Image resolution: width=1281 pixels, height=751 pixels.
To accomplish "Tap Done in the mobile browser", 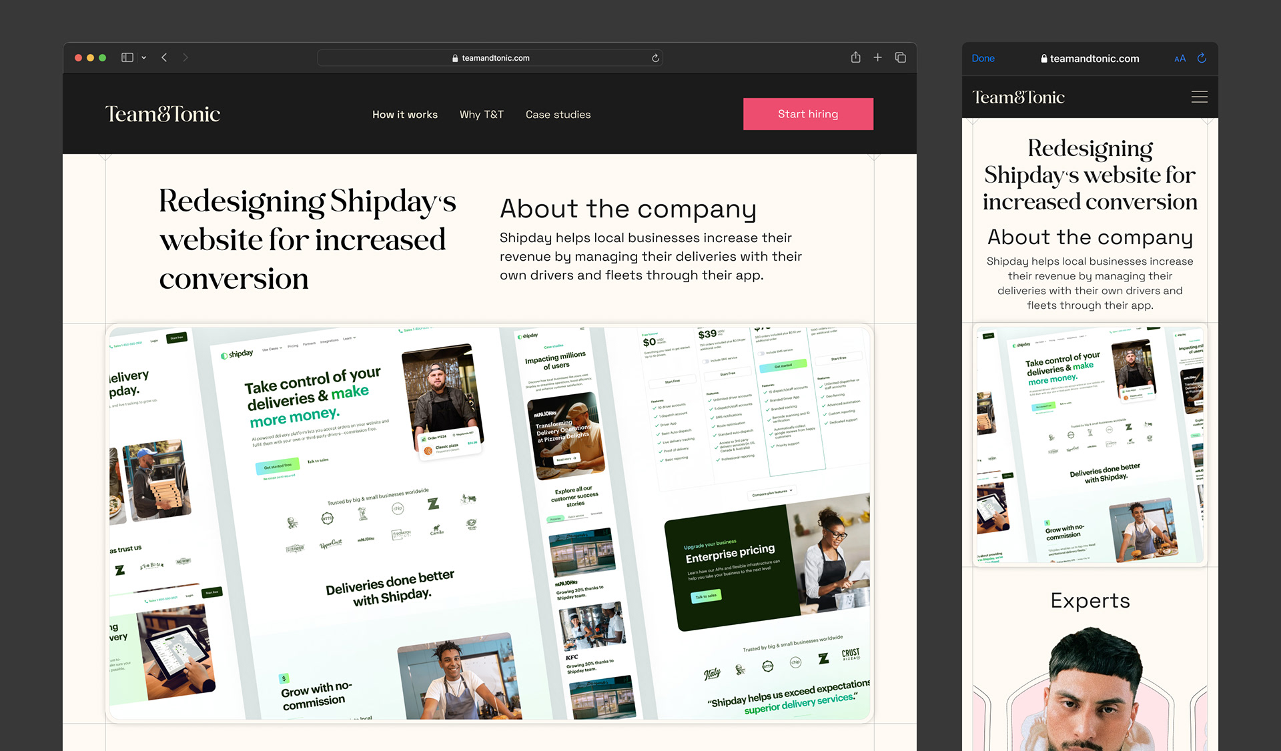I will click(x=983, y=59).
